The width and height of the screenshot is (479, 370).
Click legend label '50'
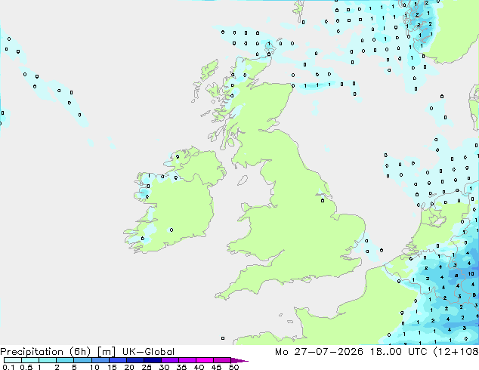coord(233,367)
